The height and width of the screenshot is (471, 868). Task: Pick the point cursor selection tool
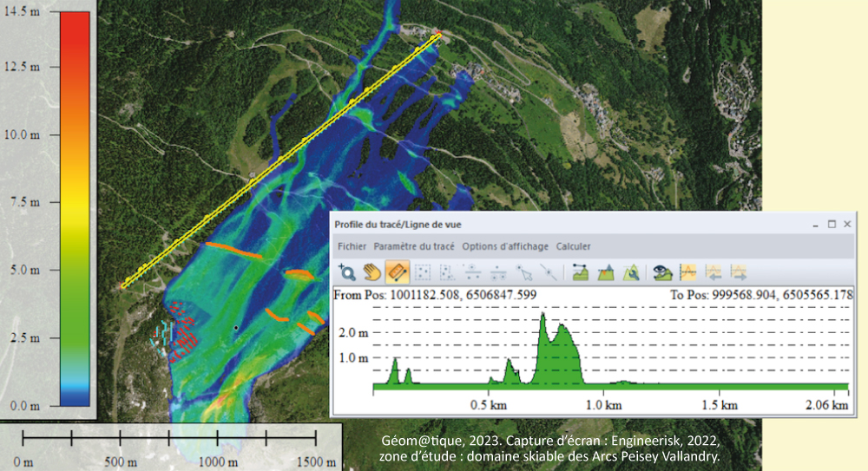523,272
